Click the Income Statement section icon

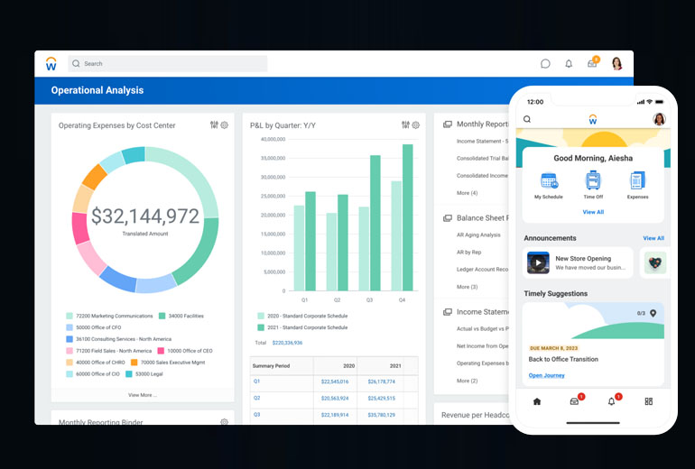[448, 312]
